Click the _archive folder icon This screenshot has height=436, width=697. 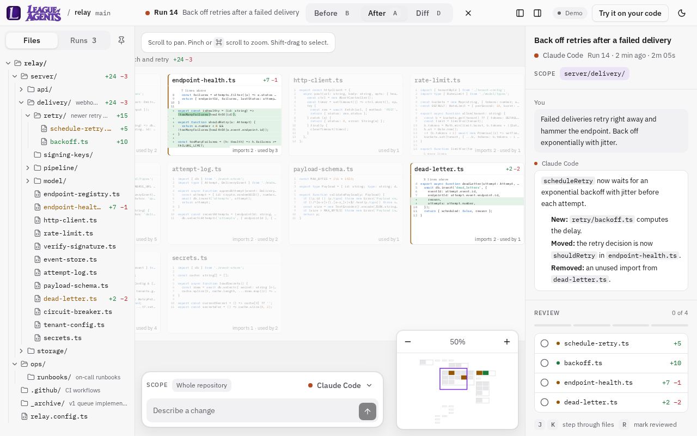25,403
